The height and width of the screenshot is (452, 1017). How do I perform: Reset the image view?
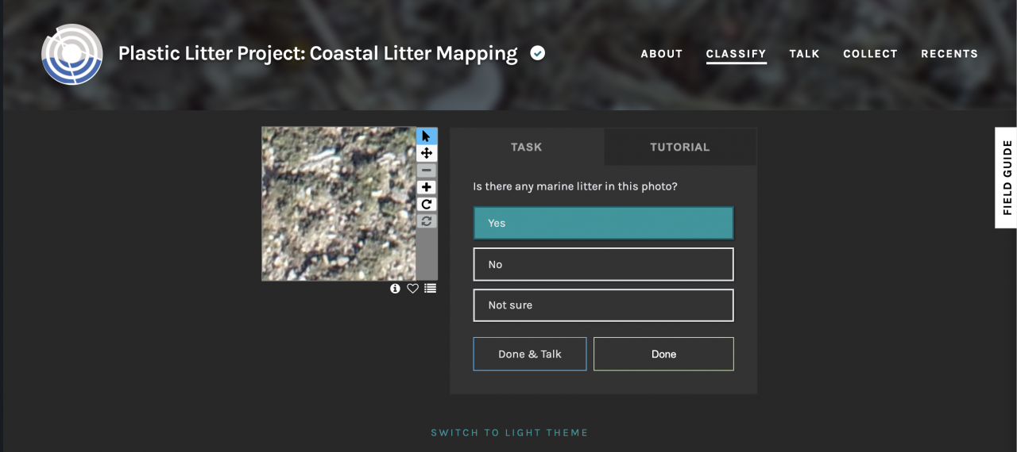pyautogui.click(x=427, y=221)
